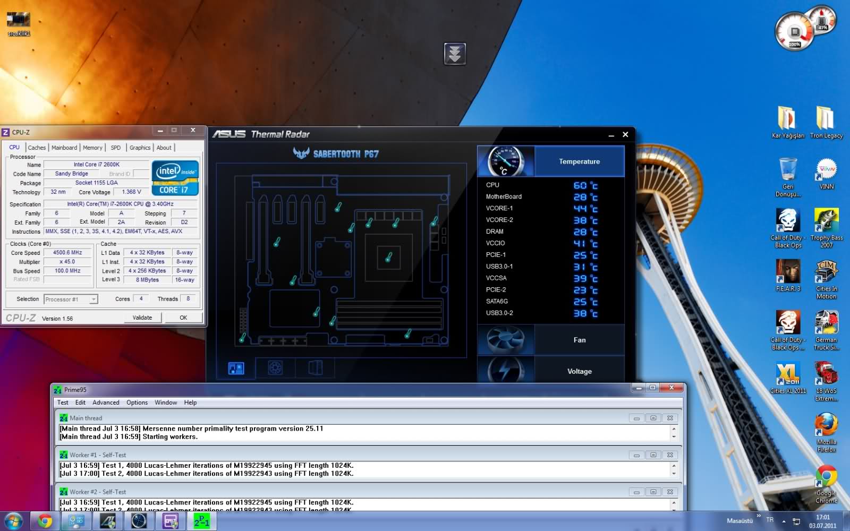
Task: Select the motherboard view icon in Thermal Radar
Action: coord(236,368)
